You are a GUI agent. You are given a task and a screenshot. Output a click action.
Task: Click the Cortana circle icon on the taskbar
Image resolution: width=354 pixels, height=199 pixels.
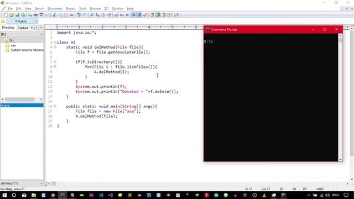[x=14, y=195]
